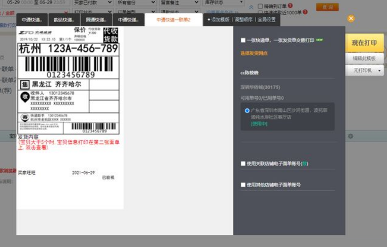The width and height of the screenshot is (387, 247).
Task: Click the 寄 sender icon on waybill
Action: [x=25, y=117]
